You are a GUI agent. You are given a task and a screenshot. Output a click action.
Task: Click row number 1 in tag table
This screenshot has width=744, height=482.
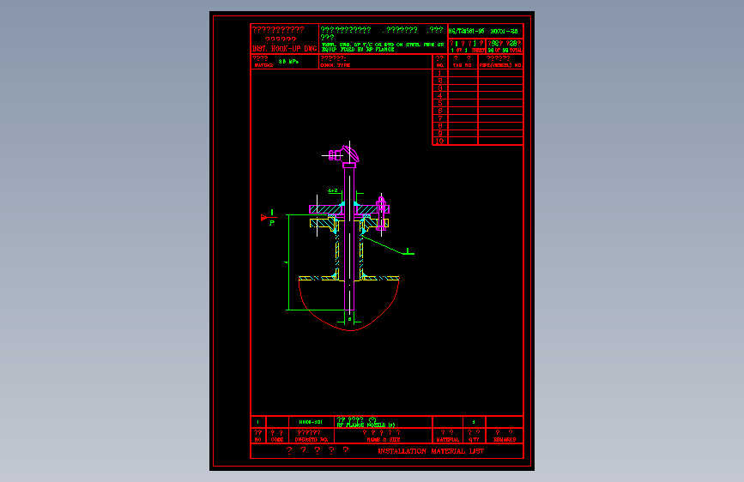(x=440, y=73)
